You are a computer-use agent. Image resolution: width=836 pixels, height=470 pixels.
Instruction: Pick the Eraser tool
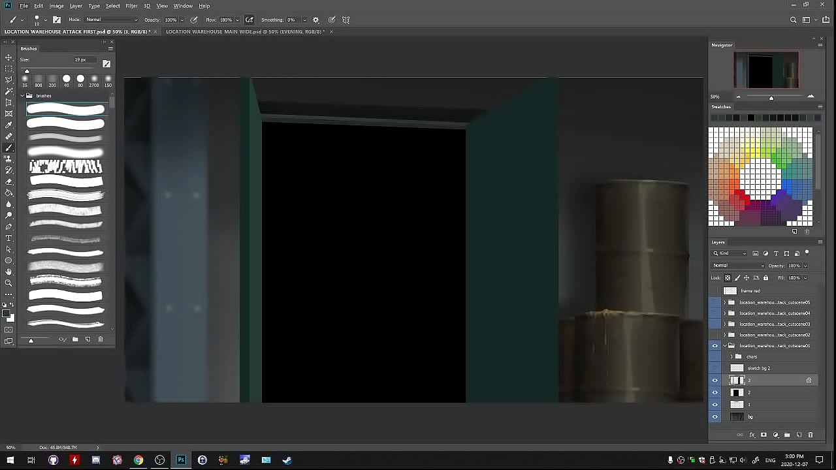coord(8,181)
